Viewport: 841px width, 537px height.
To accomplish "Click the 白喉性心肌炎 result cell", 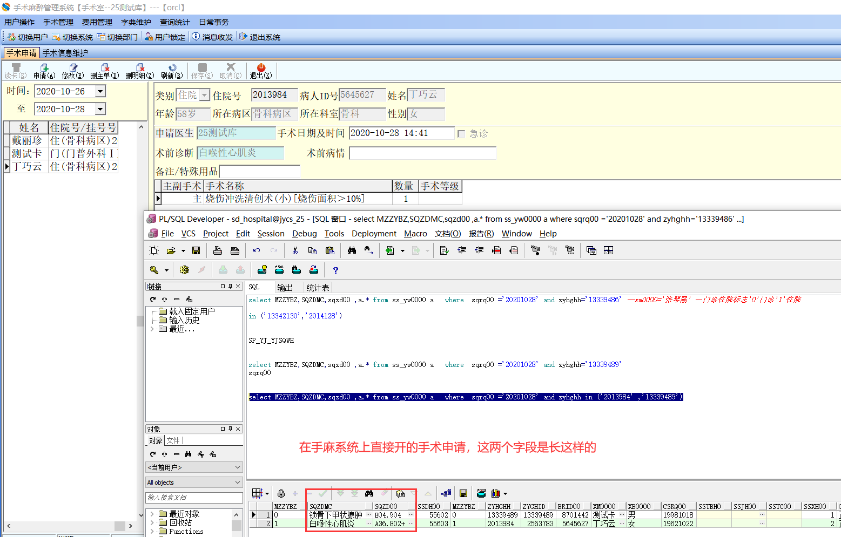I will (340, 524).
